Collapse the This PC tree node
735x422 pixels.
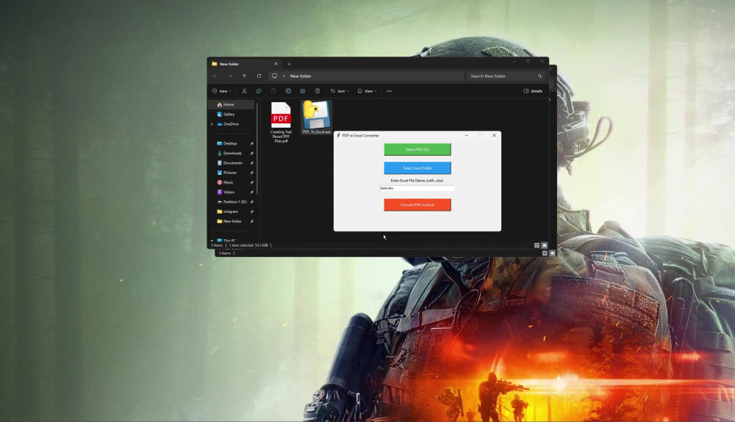tap(212, 241)
